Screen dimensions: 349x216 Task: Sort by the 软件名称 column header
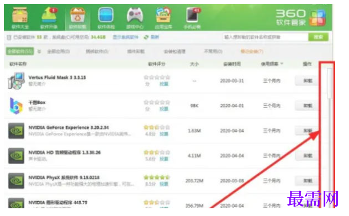coord(18,64)
